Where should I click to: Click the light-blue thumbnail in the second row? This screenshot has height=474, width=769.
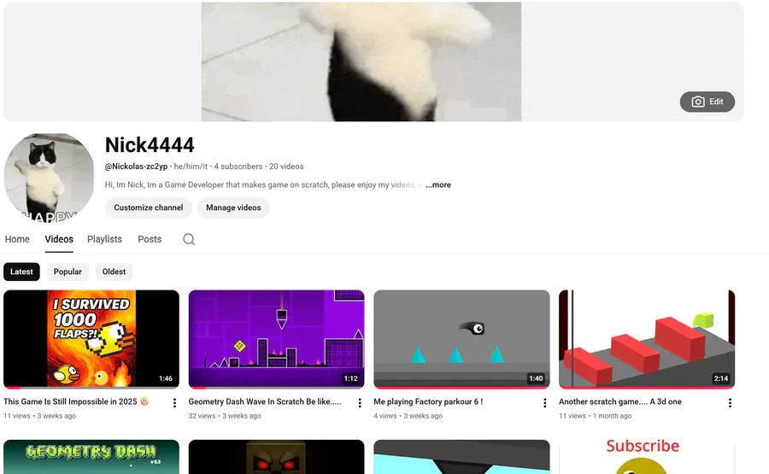[461, 457]
